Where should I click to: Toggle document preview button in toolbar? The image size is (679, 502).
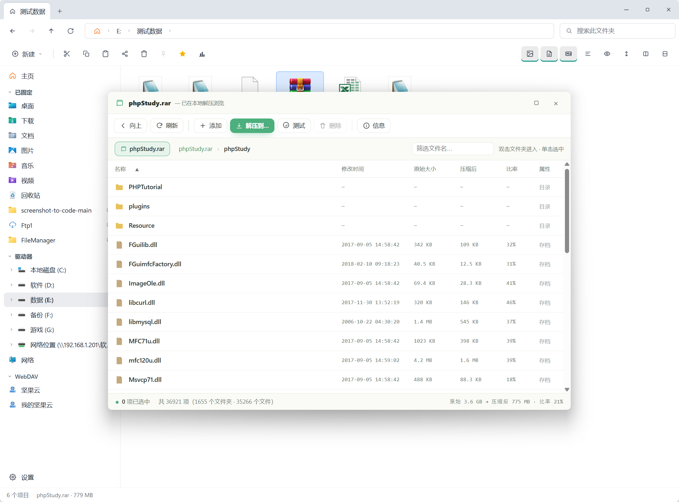pyautogui.click(x=549, y=54)
